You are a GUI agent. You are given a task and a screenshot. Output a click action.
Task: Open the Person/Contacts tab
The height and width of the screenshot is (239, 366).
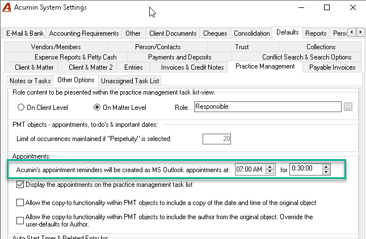158,47
